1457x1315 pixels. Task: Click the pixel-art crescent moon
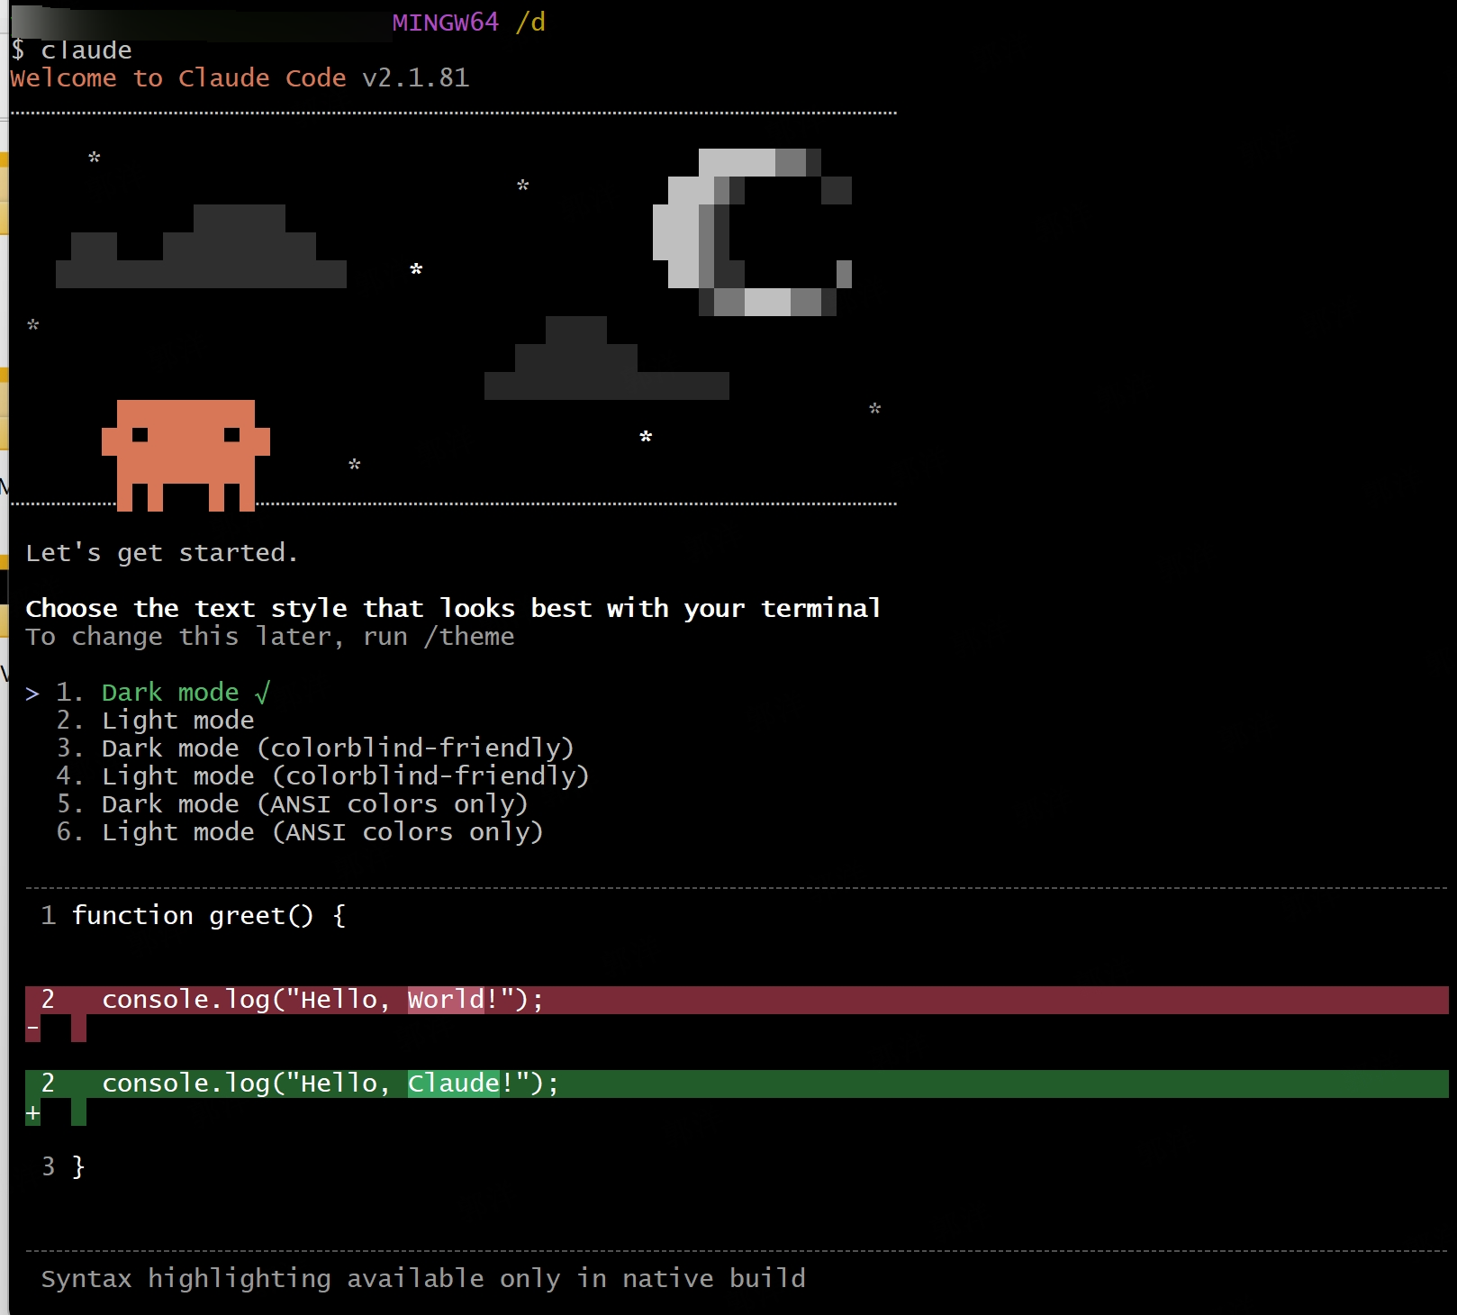click(752, 232)
